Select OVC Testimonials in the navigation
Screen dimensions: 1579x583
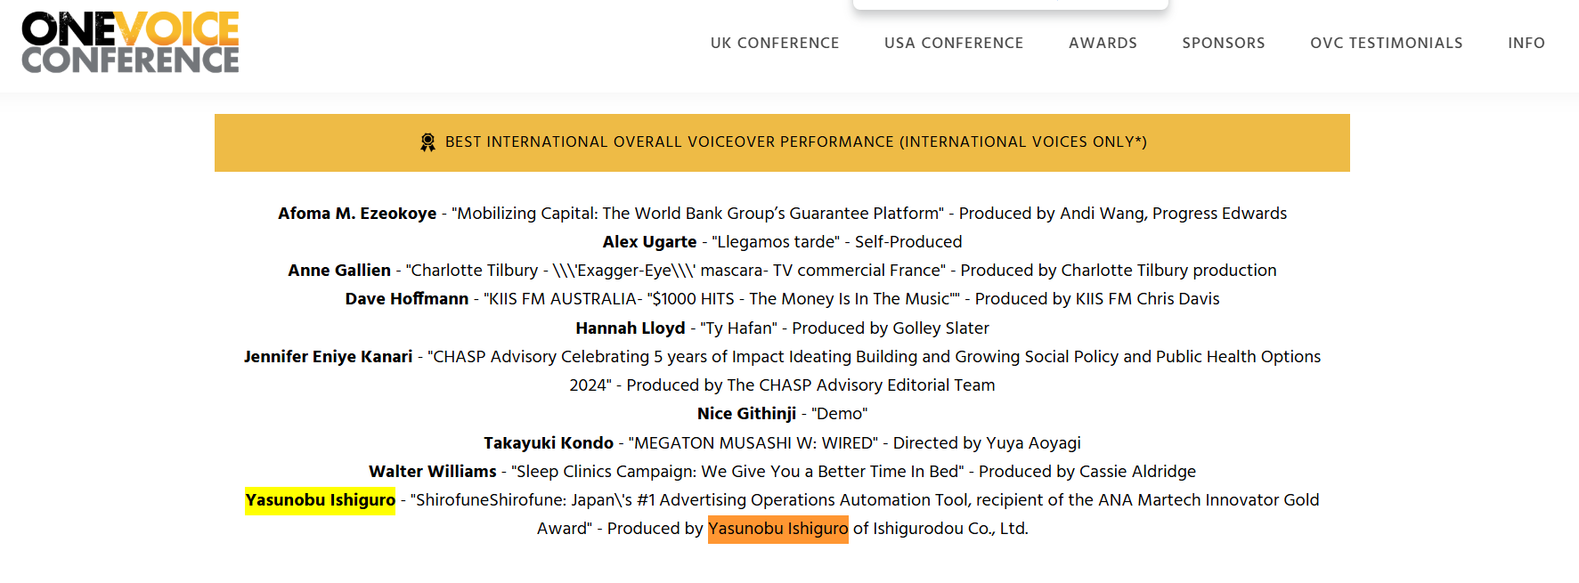point(1387,43)
